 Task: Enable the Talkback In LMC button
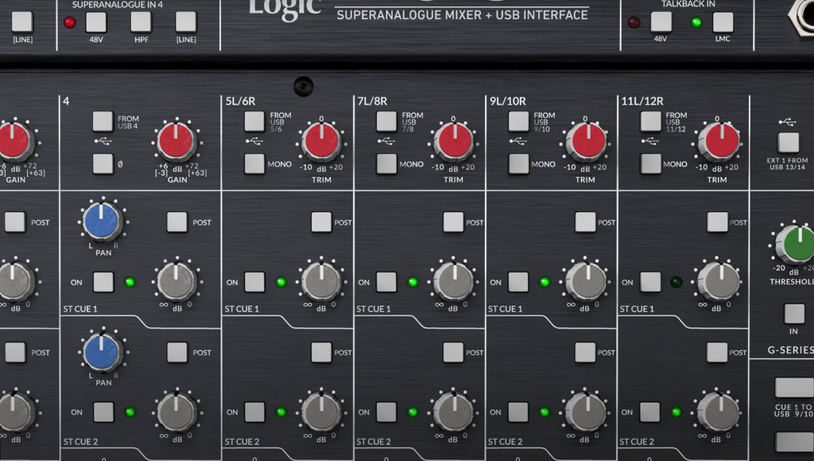723,22
